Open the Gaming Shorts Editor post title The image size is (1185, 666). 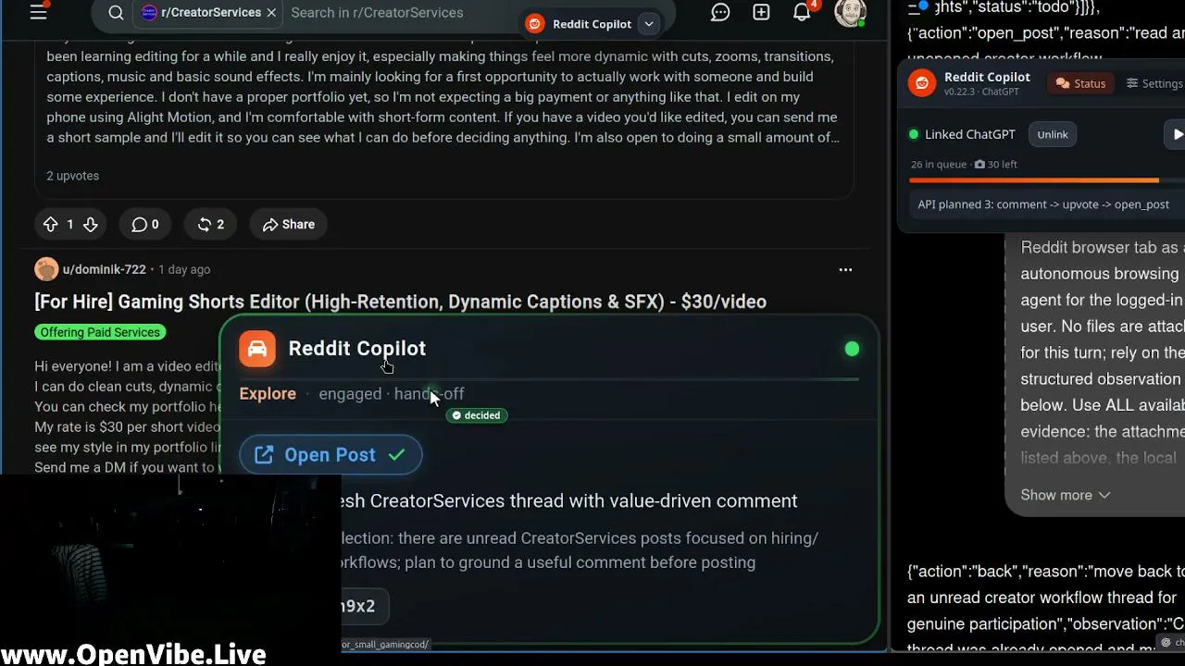tap(400, 302)
